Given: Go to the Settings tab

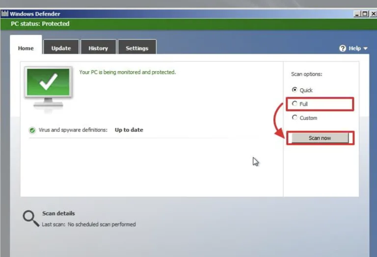Looking at the screenshot, I should click(x=137, y=47).
